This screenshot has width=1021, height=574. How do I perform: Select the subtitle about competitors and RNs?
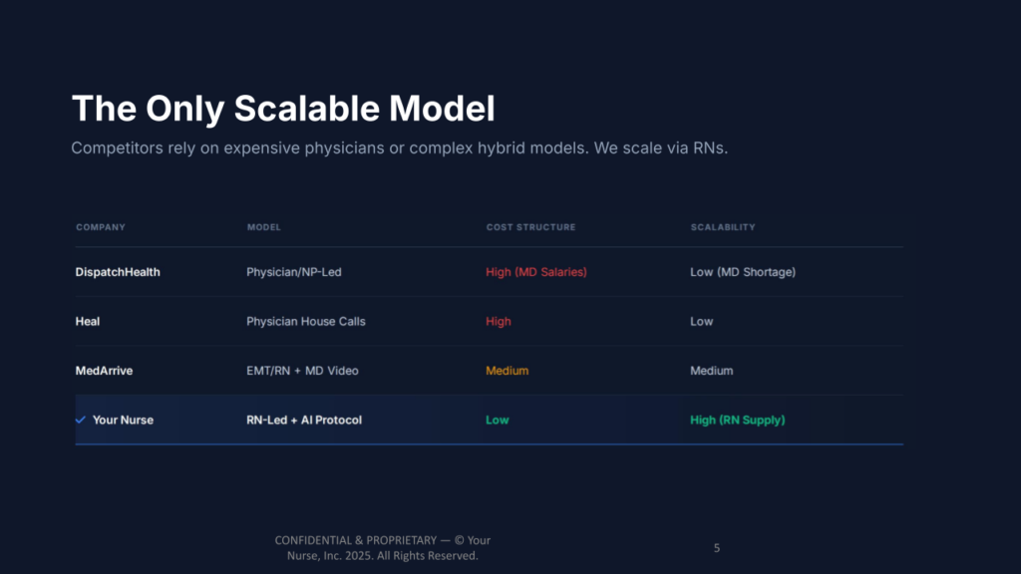point(402,148)
